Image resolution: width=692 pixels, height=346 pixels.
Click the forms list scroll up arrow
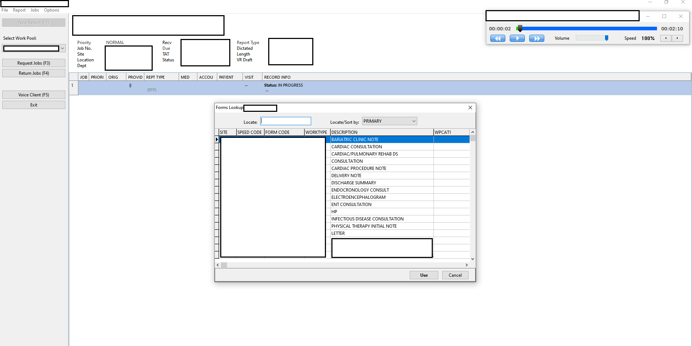473,132
